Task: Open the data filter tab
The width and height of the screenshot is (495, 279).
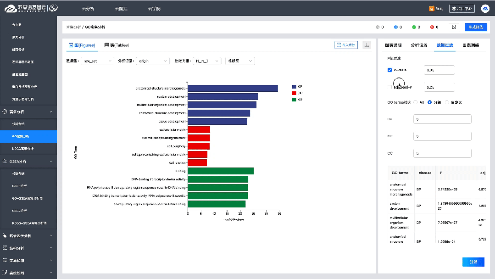Action: [x=445, y=45]
